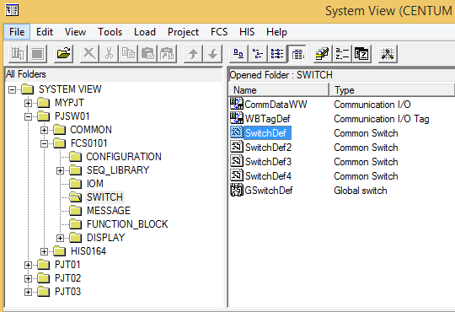
Task: Open the HIS menu
Action: click(x=247, y=32)
